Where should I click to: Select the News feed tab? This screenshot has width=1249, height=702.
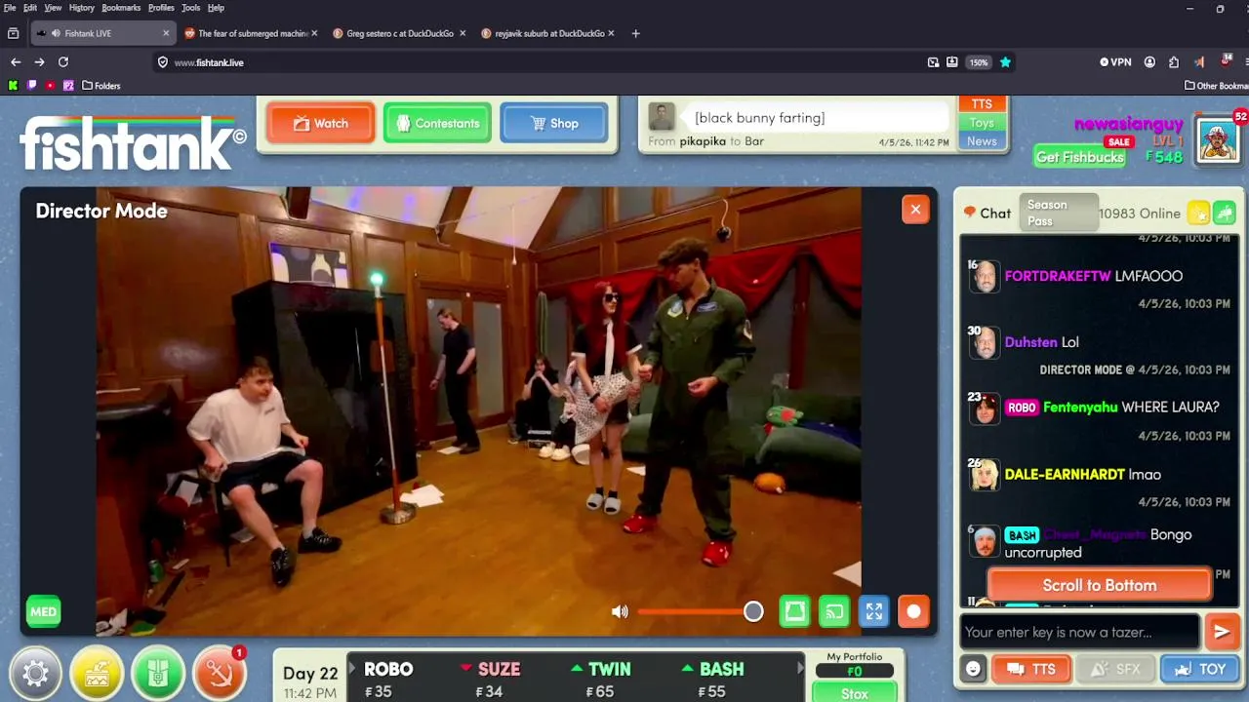(x=982, y=141)
